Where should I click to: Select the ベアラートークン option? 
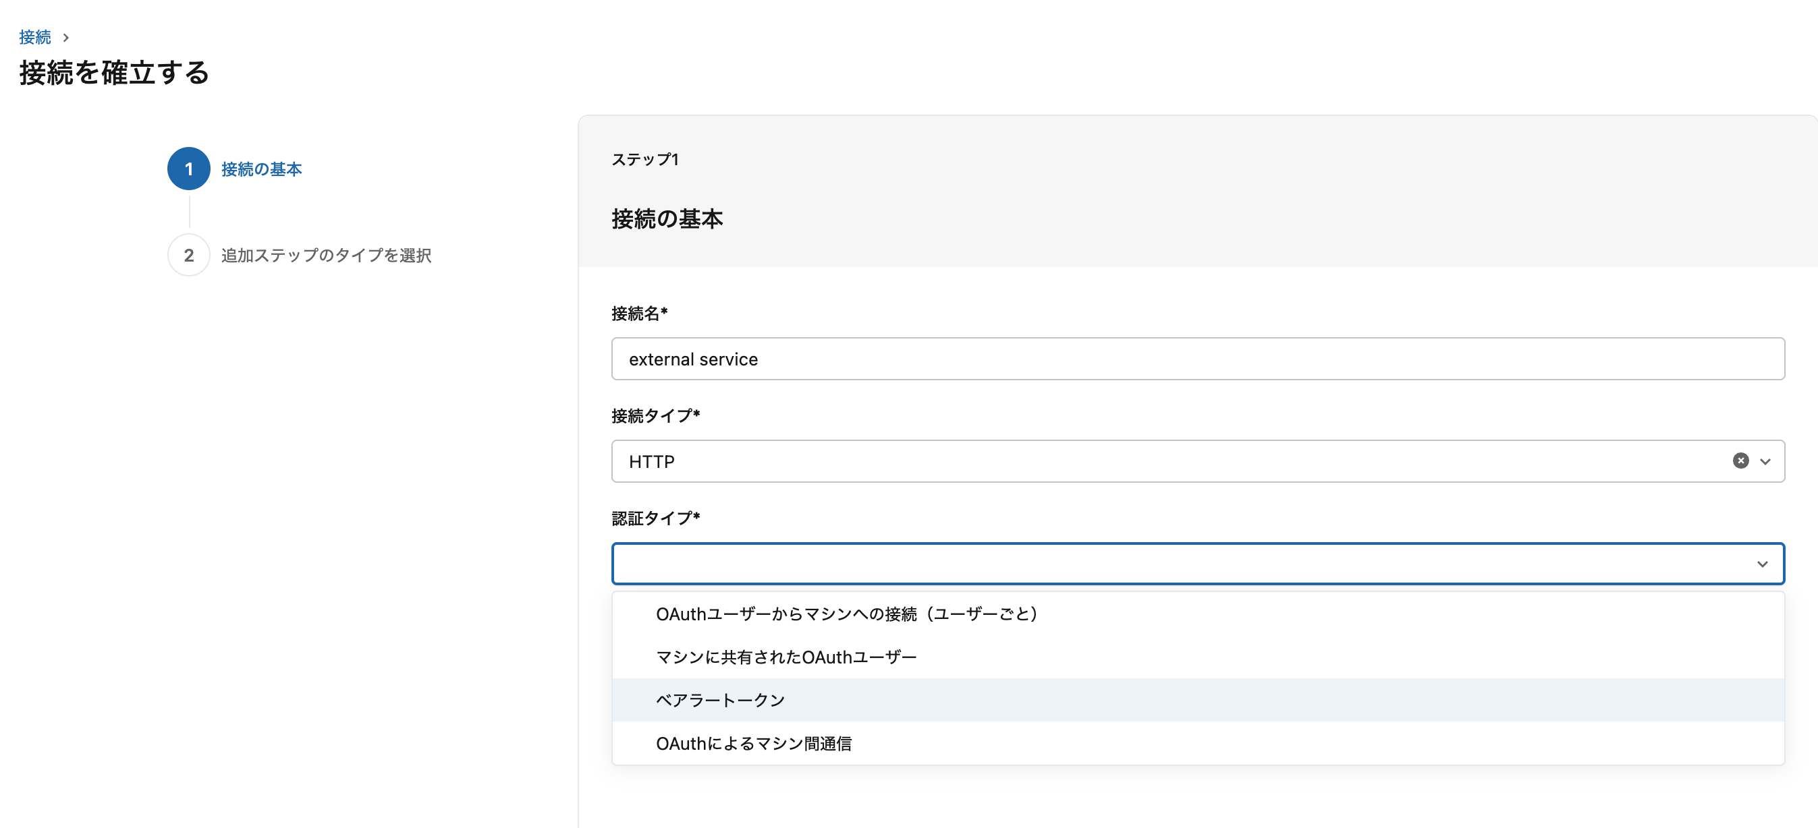(x=719, y=699)
